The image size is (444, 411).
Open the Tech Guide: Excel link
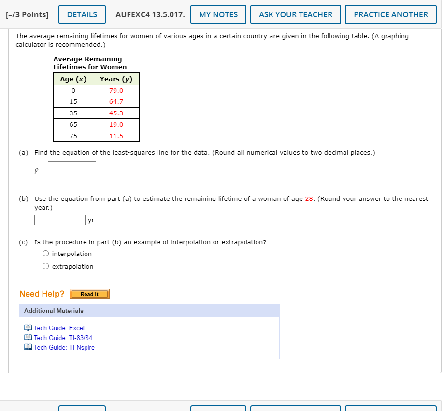click(x=57, y=327)
